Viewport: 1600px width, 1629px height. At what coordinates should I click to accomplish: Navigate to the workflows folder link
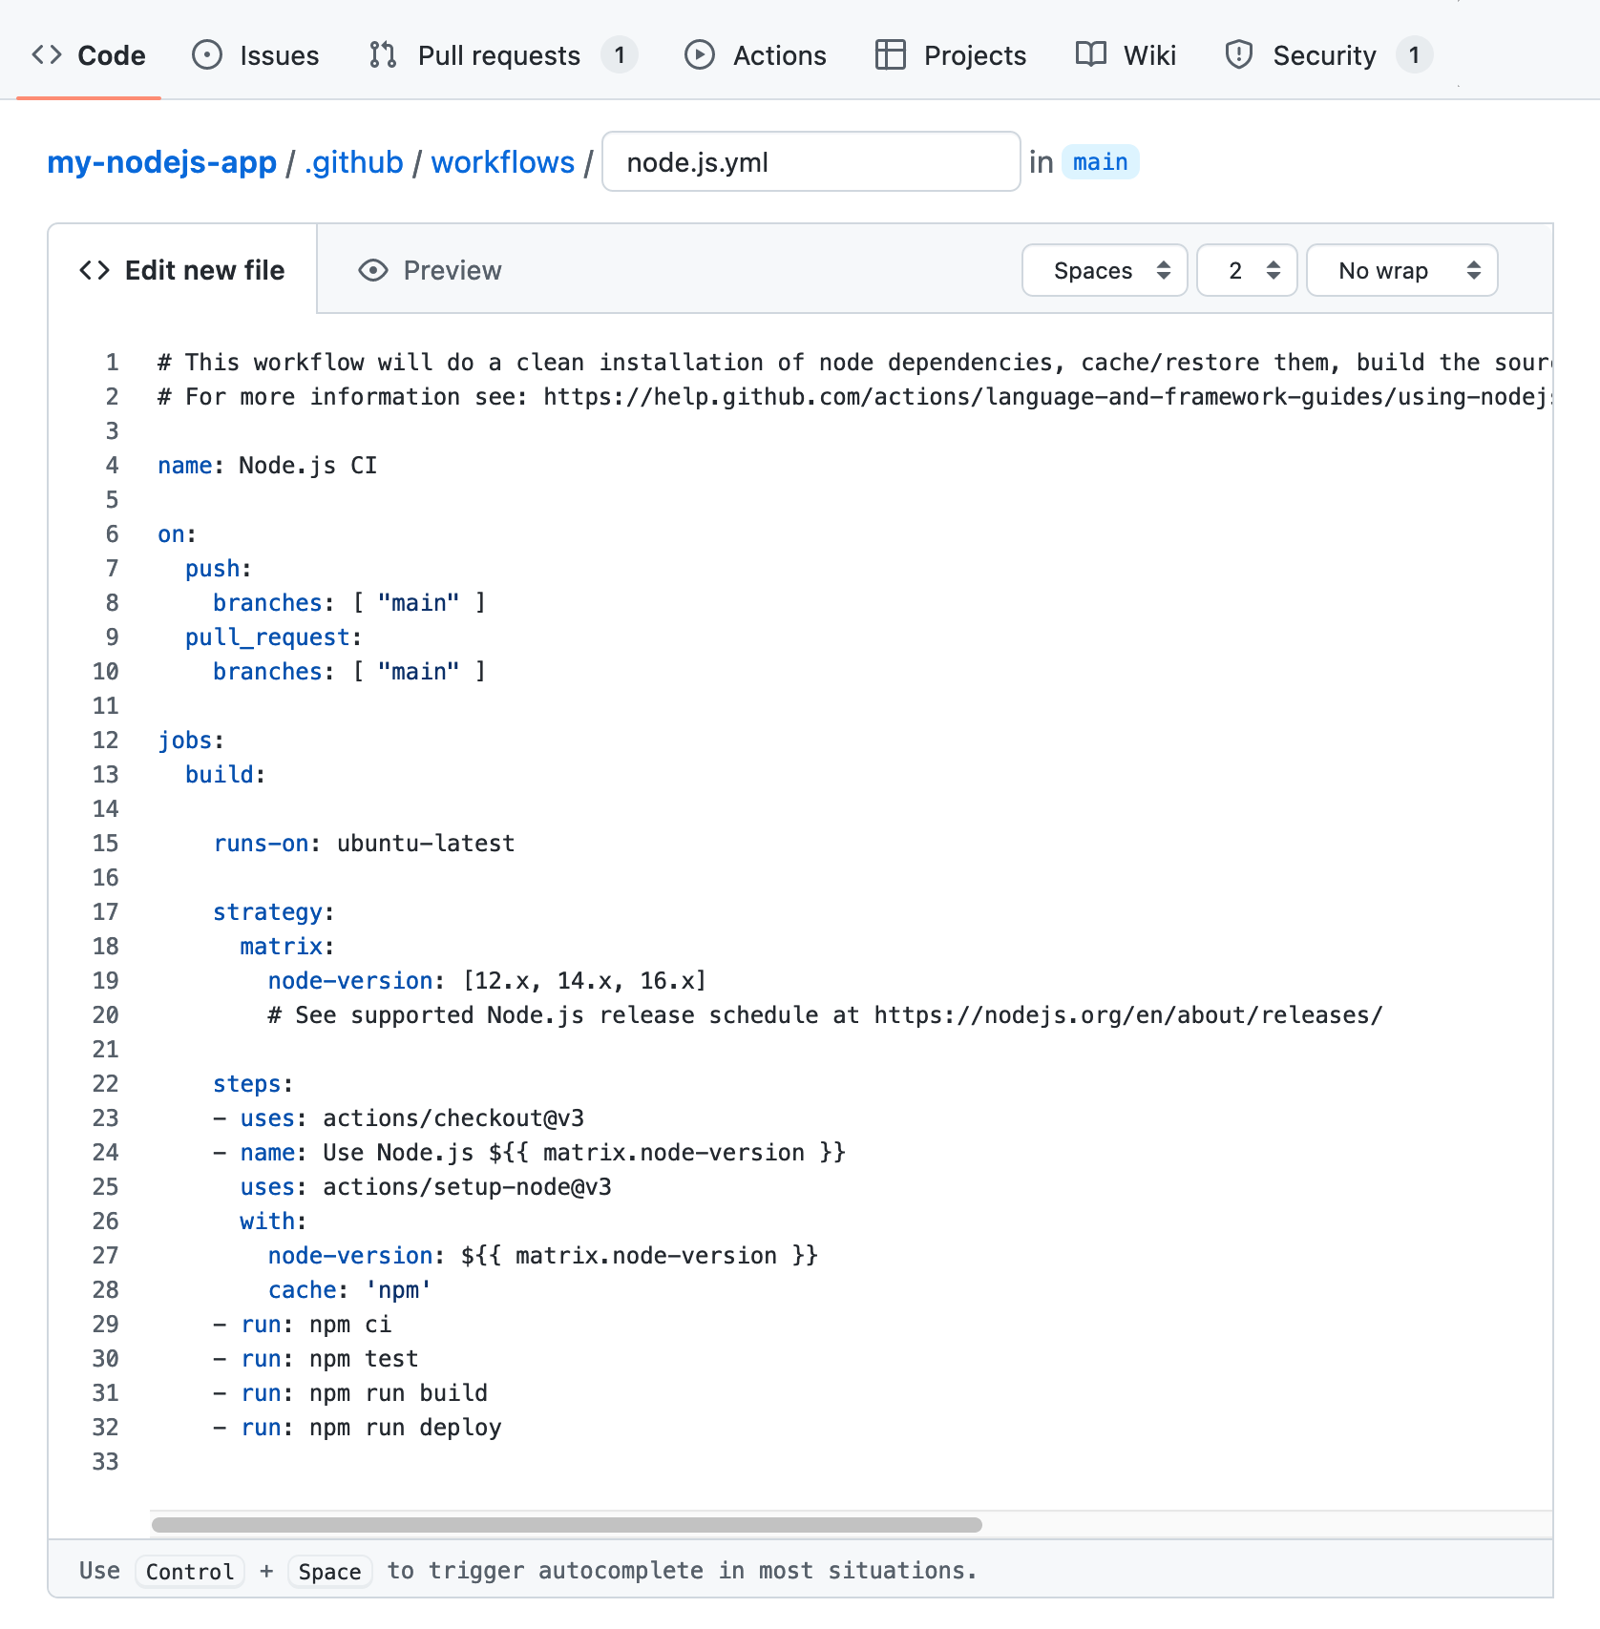click(x=503, y=162)
